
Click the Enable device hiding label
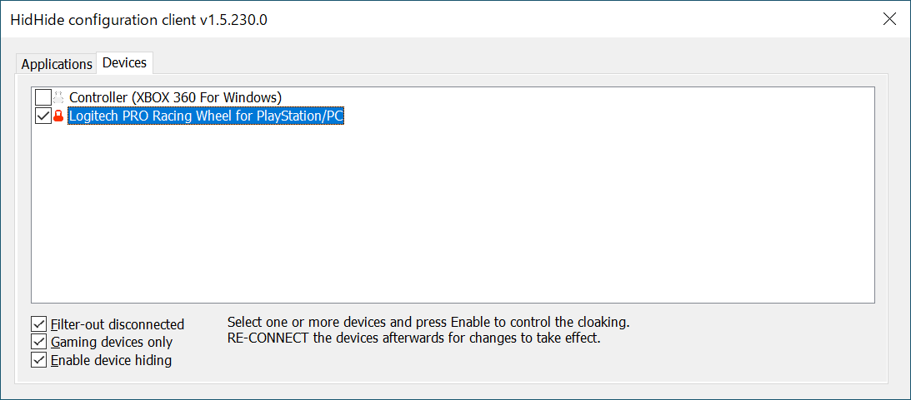pyautogui.click(x=112, y=361)
